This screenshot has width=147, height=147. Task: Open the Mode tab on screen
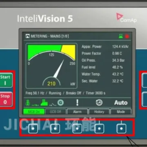[x=121, y=111]
